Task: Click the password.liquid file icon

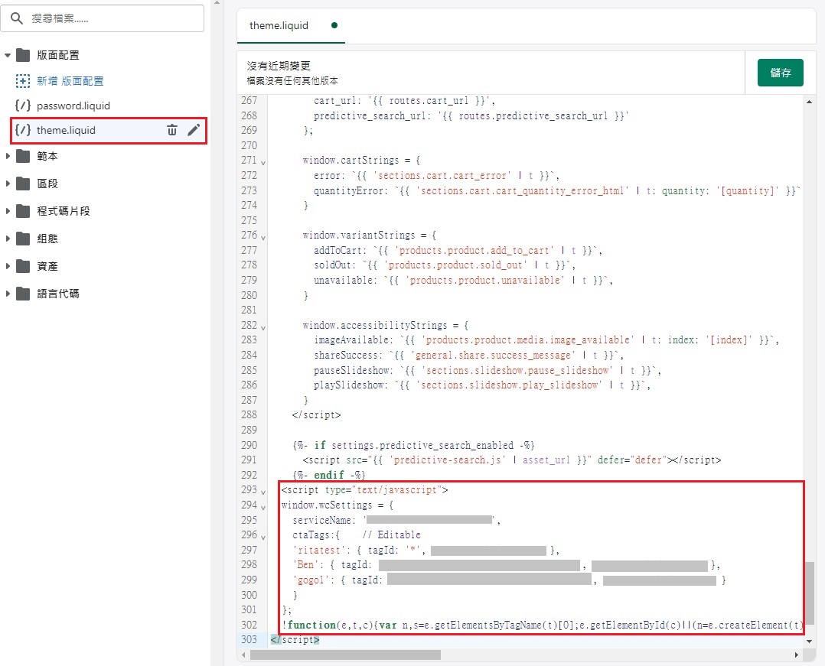Action: point(23,106)
